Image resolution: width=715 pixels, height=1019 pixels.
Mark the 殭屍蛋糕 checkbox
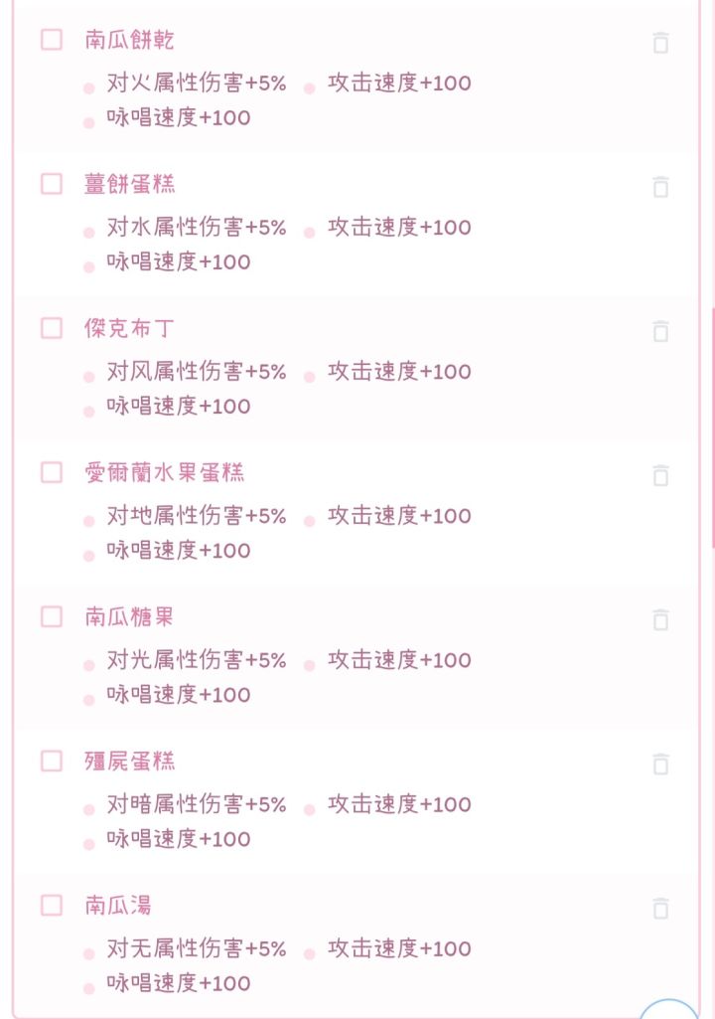pyautogui.click(x=52, y=761)
